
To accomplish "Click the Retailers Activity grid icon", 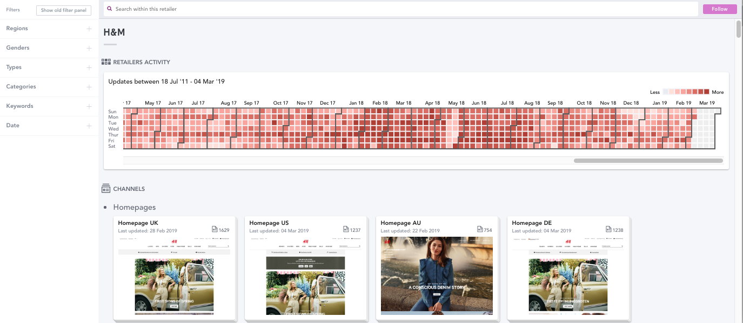I will 106,62.
